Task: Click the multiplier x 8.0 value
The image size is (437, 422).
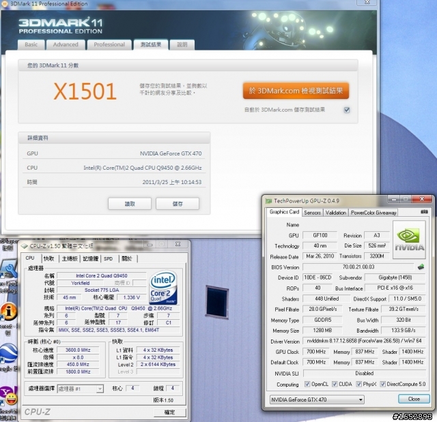Action: click(x=78, y=357)
